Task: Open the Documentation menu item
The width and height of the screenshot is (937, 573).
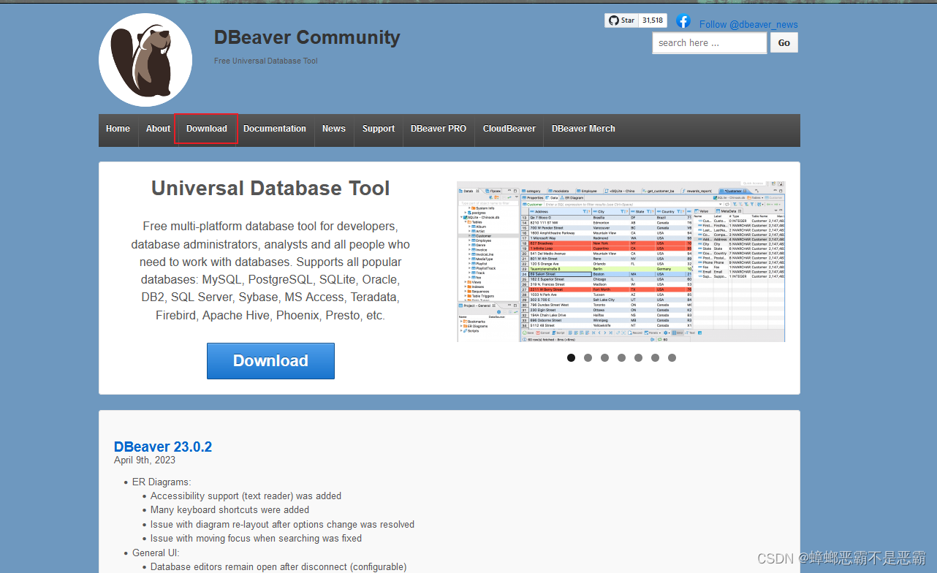Action: coord(275,129)
